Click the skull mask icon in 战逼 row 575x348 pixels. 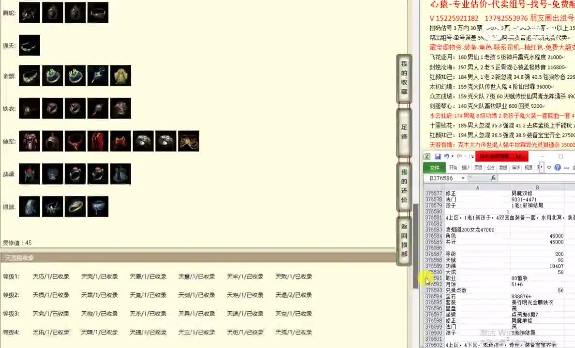[52, 174]
